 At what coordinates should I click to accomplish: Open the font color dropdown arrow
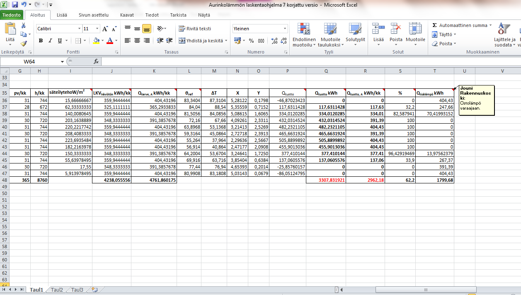[116, 41]
